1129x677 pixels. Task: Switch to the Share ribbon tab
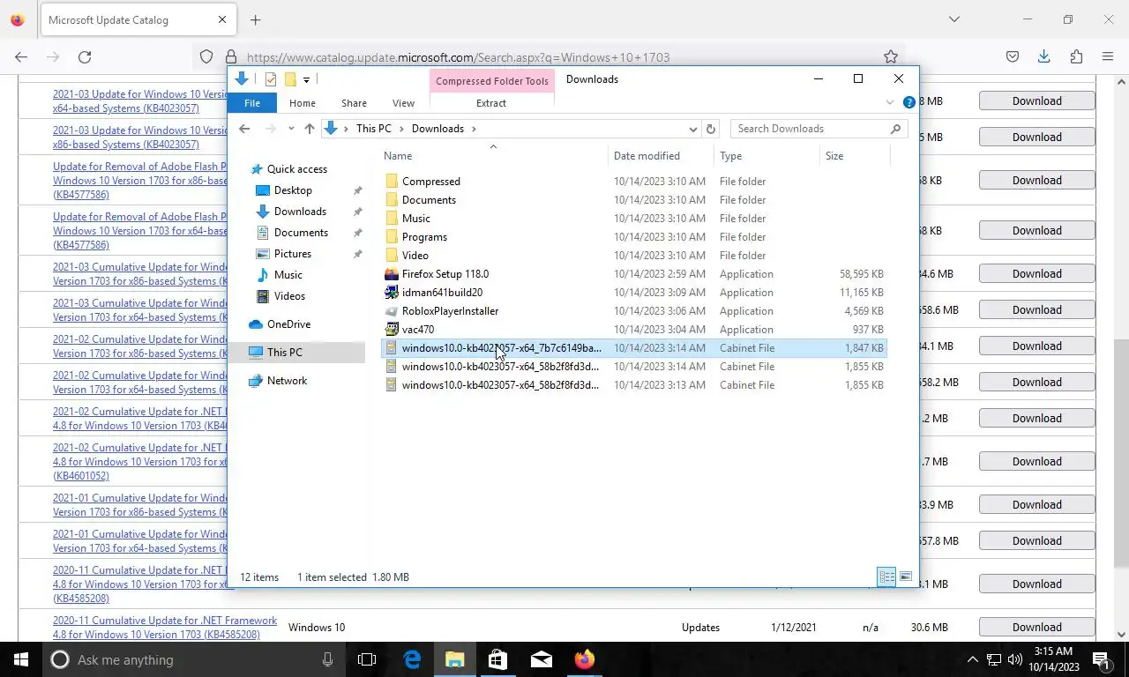coord(354,103)
